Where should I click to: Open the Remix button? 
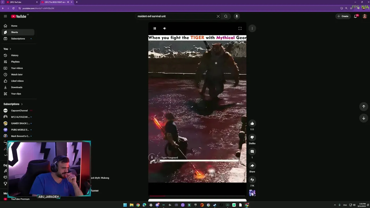[x=252, y=180]
